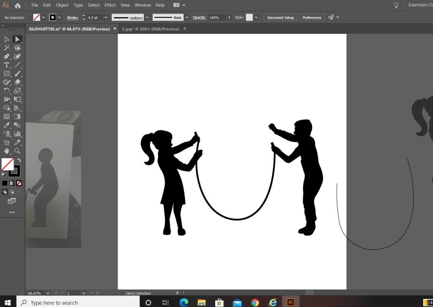
Task: Select the Pen tool
Action: point(7,56)
